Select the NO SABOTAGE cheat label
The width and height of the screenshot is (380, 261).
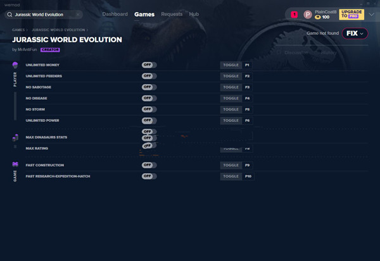(x=38, y=87)
